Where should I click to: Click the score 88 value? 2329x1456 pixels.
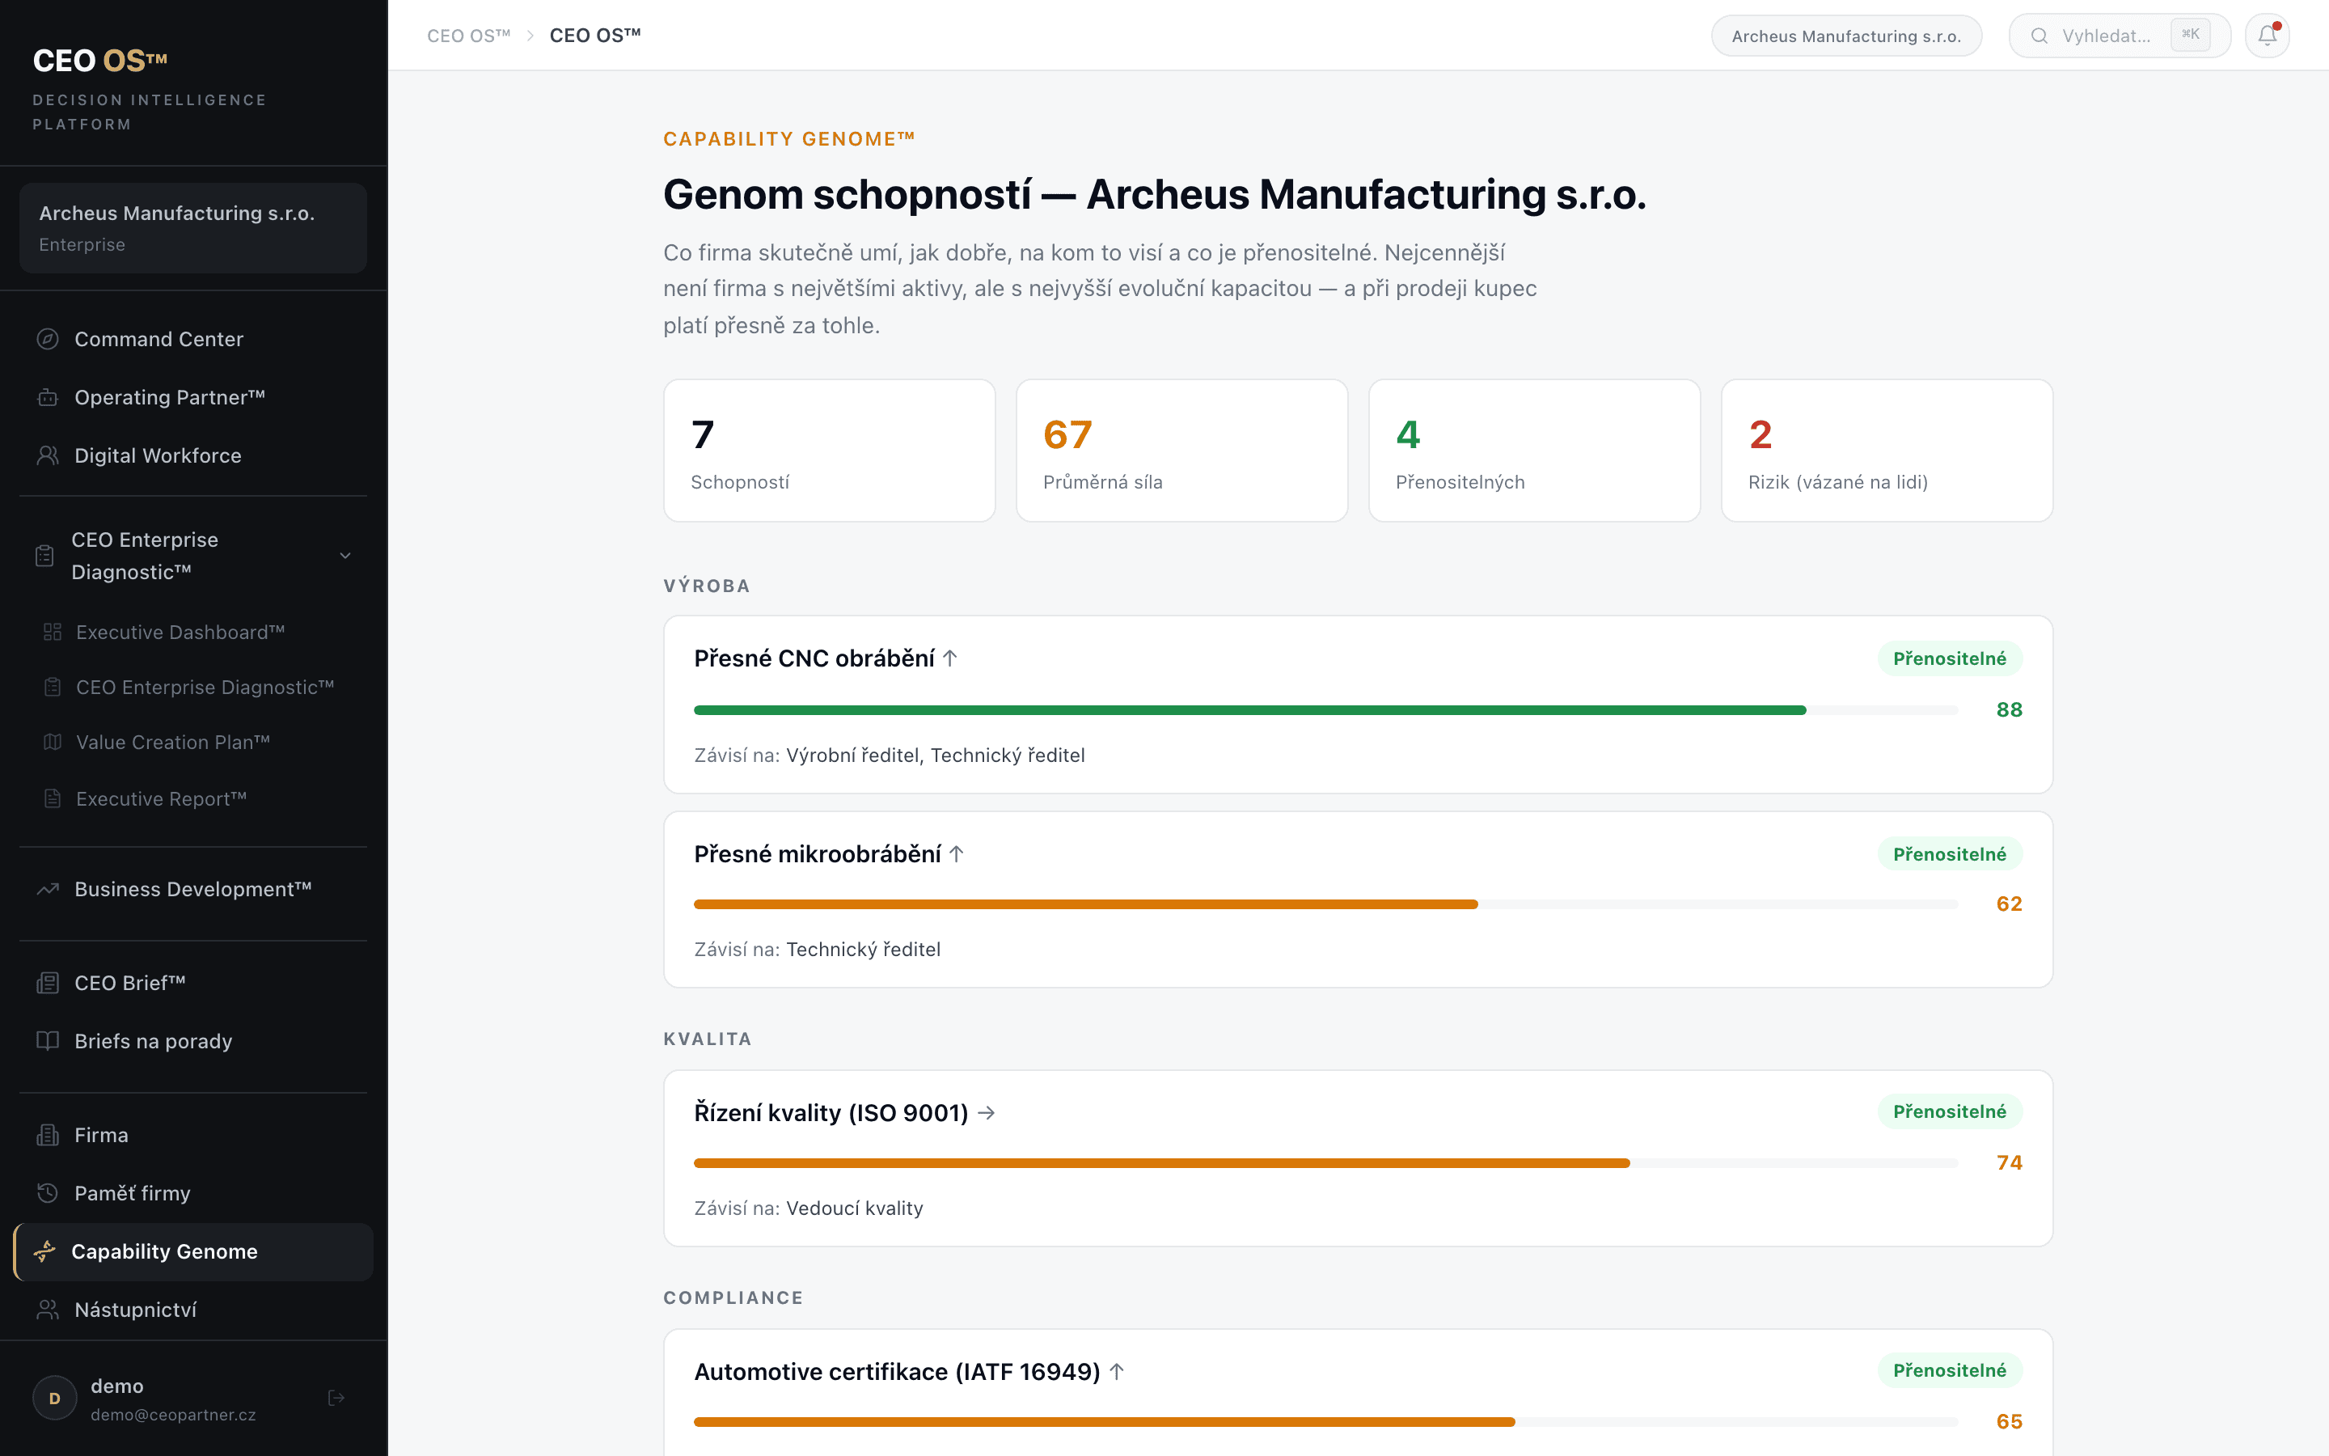pyautogui.click(x=2009, y=711)
